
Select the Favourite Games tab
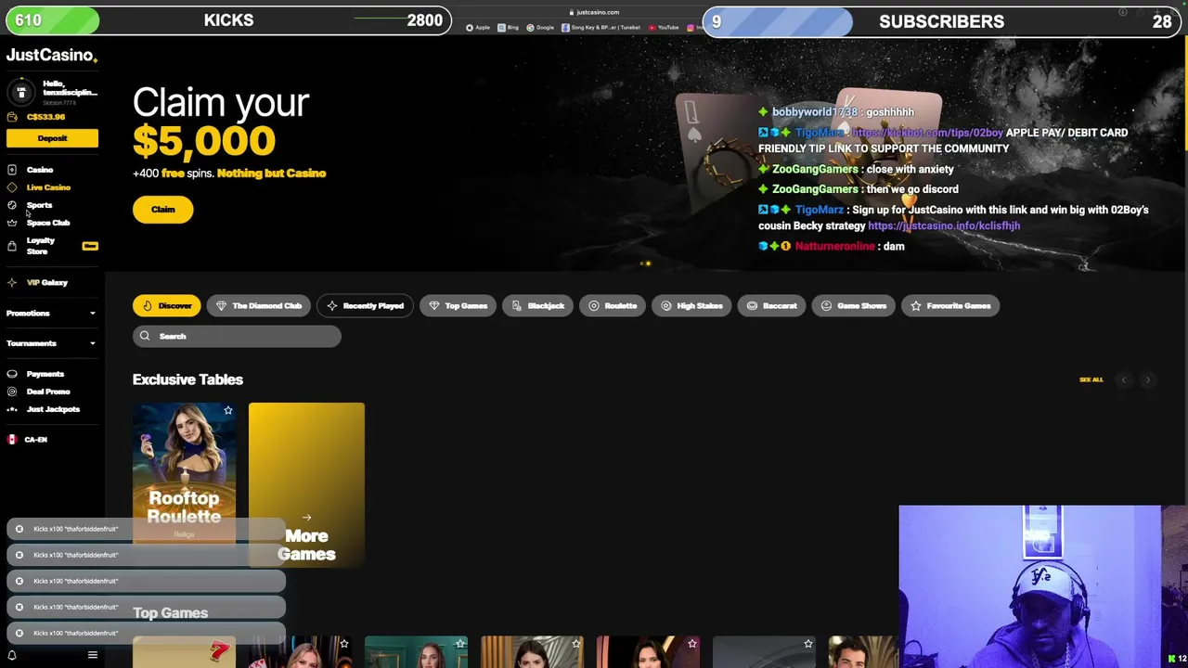tap(950, 305)
